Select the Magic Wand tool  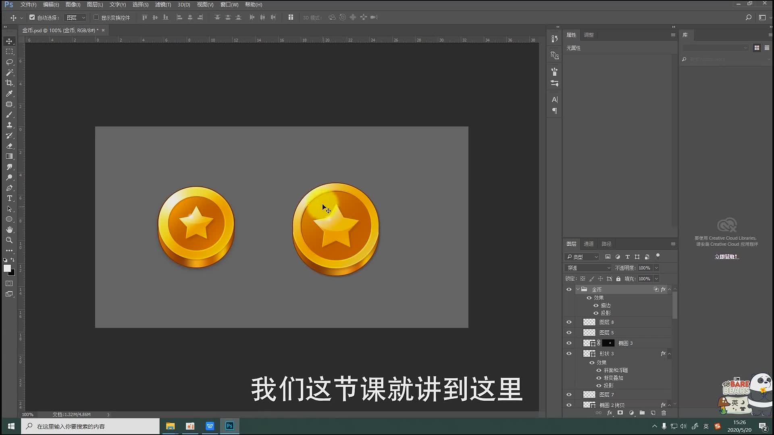coord(9,72)
